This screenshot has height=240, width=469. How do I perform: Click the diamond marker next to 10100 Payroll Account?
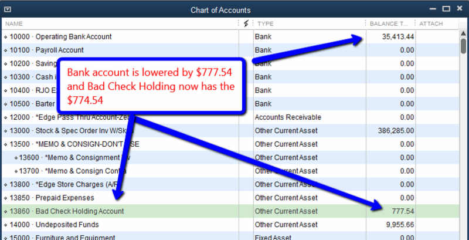coord(6,50)
